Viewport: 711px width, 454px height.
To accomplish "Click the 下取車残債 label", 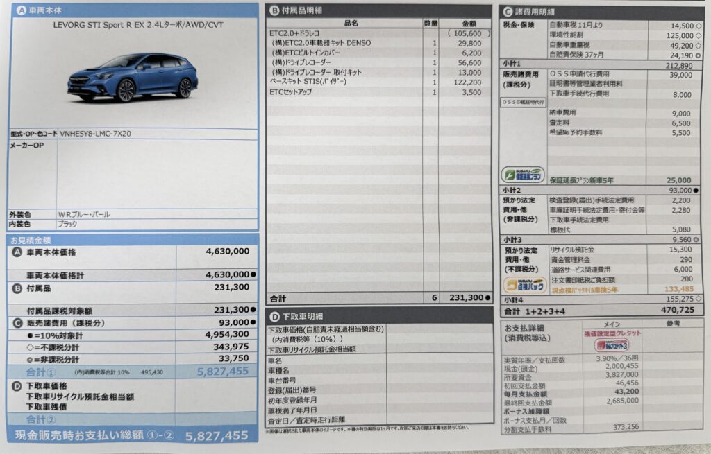I will tap(47, 407).
